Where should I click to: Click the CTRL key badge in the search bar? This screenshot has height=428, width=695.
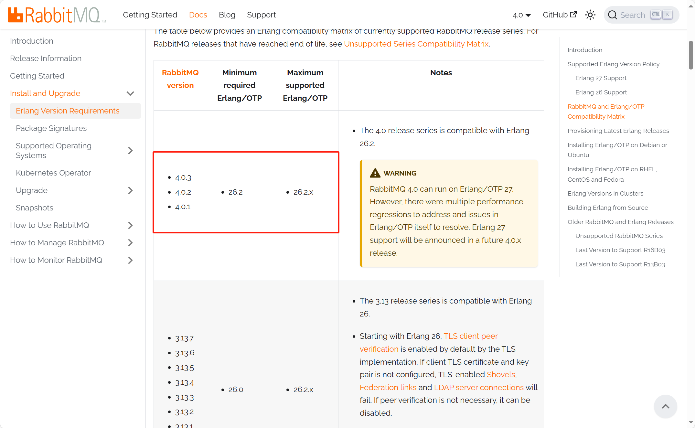point(656,15)
